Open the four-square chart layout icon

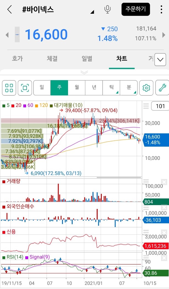[9, 88]
